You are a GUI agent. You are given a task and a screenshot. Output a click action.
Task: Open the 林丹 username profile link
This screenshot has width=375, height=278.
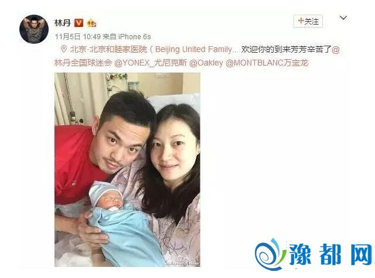click(x=63, y=23)
